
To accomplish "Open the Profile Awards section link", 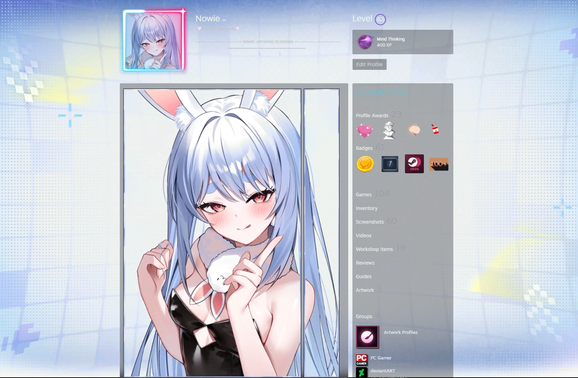I will [x=372, y=115].
